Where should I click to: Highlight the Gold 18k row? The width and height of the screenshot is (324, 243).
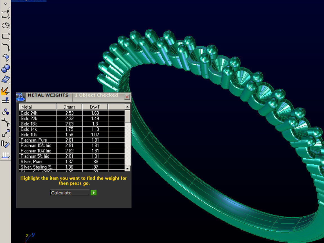(x=72, y=124)
